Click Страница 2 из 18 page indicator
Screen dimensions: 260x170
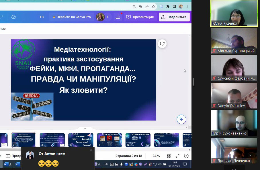[129, 156]
